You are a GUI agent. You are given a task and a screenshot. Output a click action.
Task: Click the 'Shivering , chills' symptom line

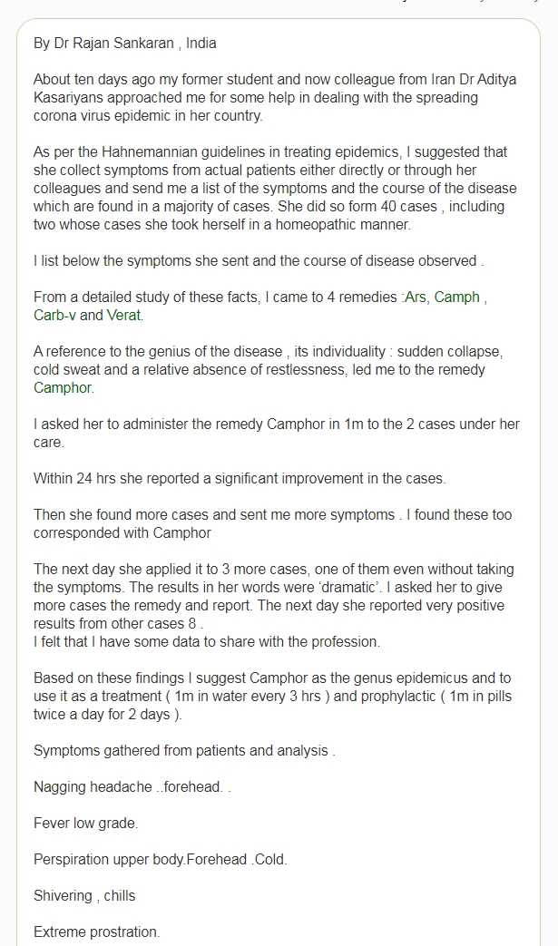[x=84, y=896]
